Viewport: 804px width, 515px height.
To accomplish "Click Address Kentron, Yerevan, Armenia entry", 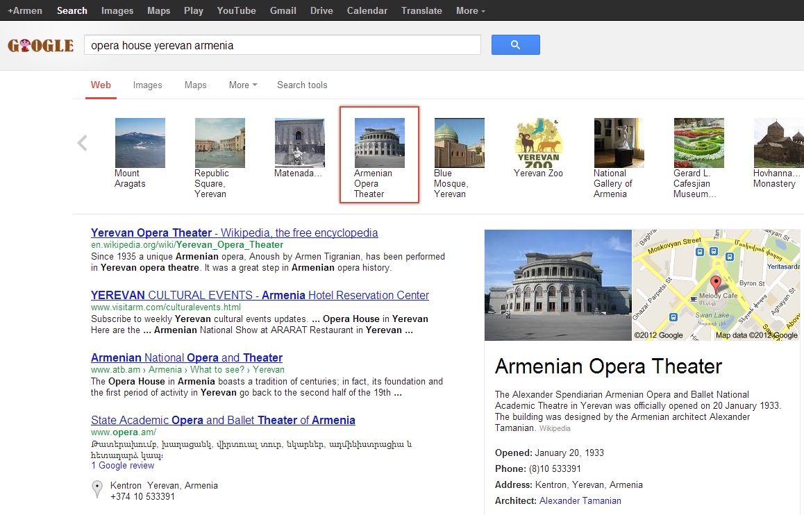I will (569, 484).
